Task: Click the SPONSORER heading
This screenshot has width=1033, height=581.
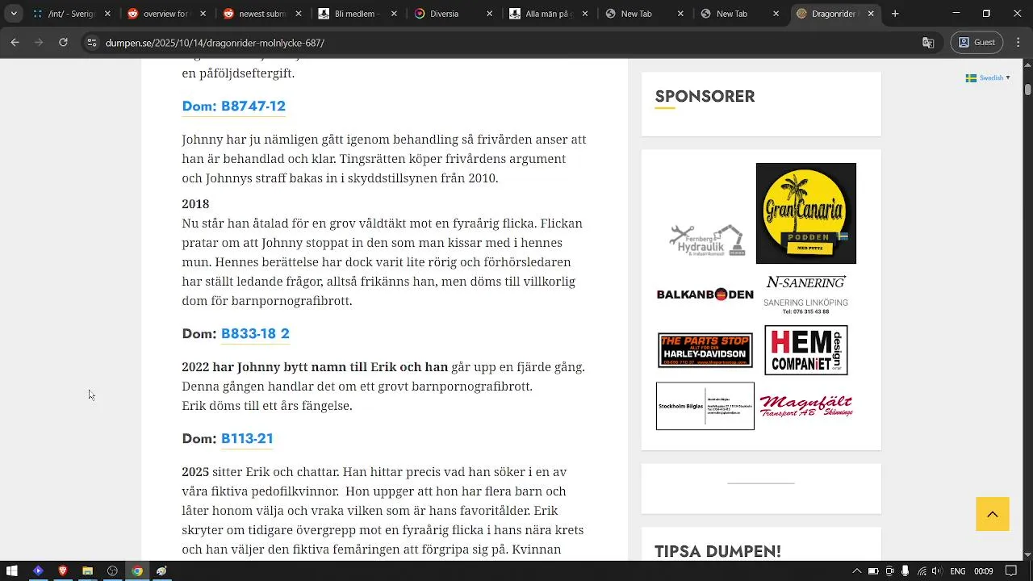Action: [x=705, y=96]
